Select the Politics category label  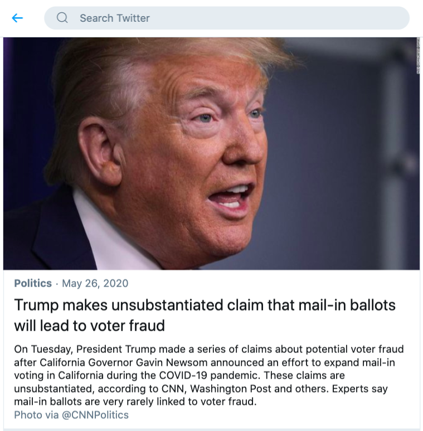click(x=33, y=283)
